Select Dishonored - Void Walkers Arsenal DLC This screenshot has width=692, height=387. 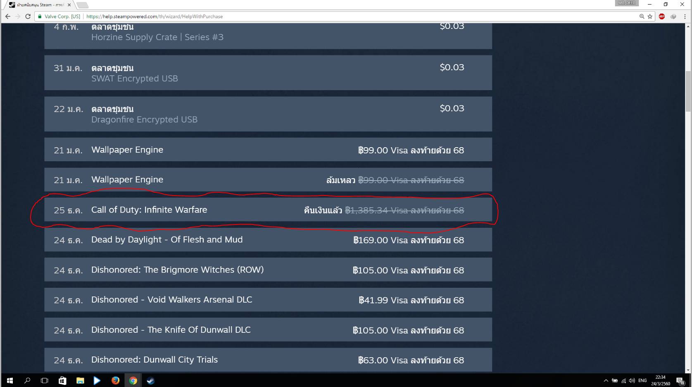[x=268, y=300]
